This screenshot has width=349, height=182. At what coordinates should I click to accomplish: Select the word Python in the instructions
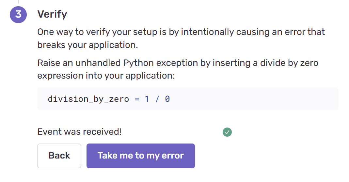138,63
